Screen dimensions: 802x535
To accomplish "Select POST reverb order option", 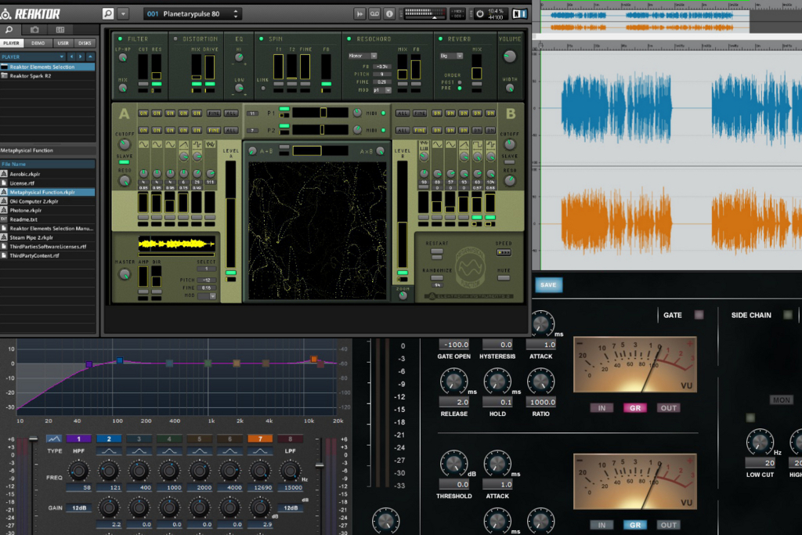I will 460,82.
